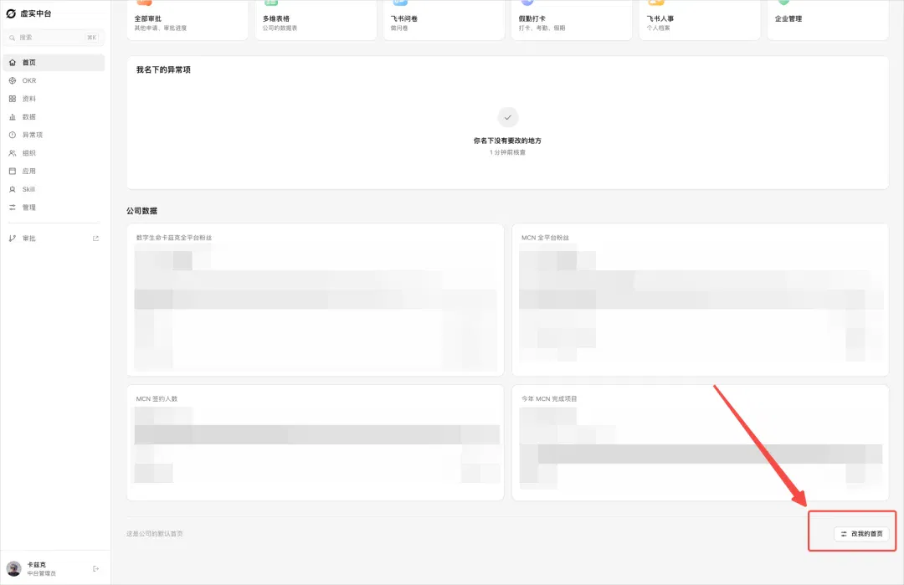Focus the 搜索 search field
This screenshot has width=904, height=585.
[54, 38]
